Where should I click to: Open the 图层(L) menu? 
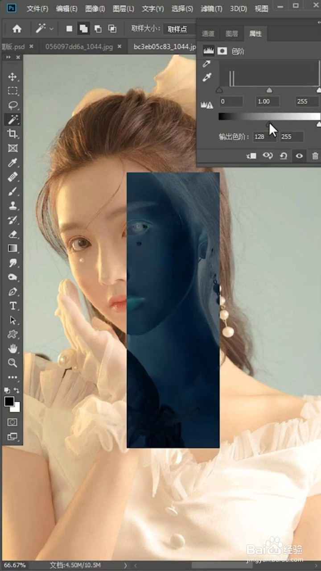123,8
